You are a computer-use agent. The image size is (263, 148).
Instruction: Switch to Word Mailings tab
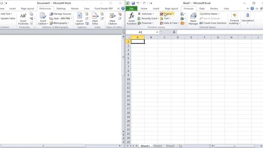[61, 9]
